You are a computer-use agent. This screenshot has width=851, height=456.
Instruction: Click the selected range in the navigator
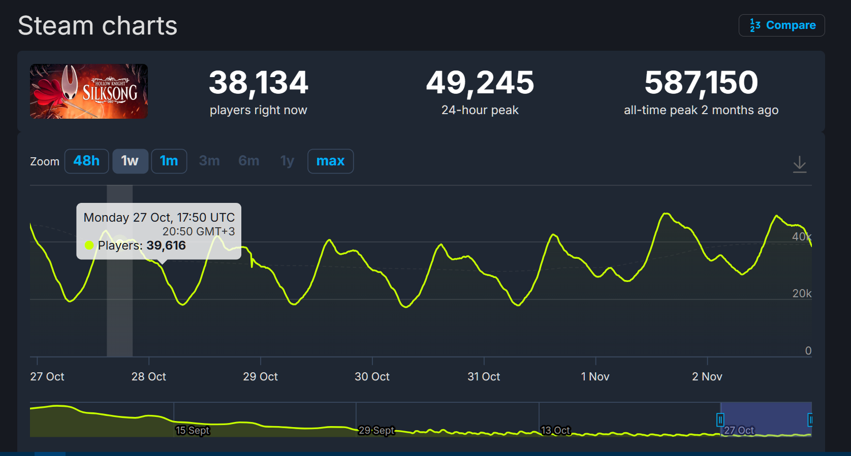pos(766,419)
